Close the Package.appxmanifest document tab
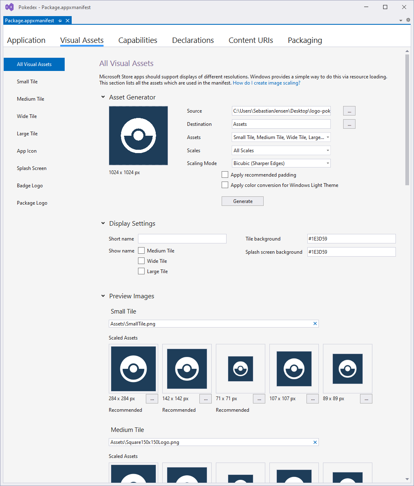This screenshot has width=414, height=486. pos(68,21)
